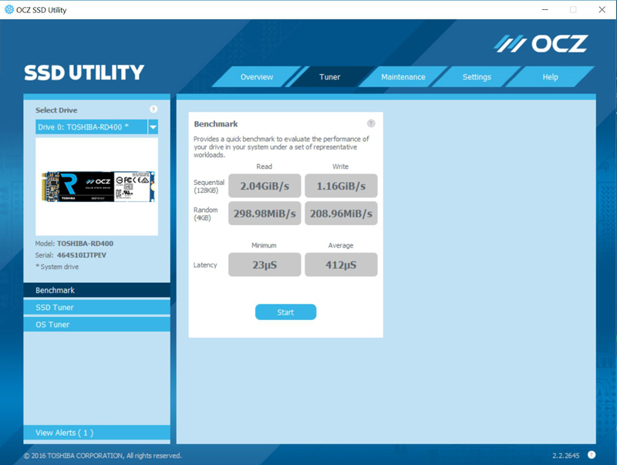Click the random write result 208.96MiB/s
Screen dimensions: 617x465
pyautogui.click(x=341, y=214)
